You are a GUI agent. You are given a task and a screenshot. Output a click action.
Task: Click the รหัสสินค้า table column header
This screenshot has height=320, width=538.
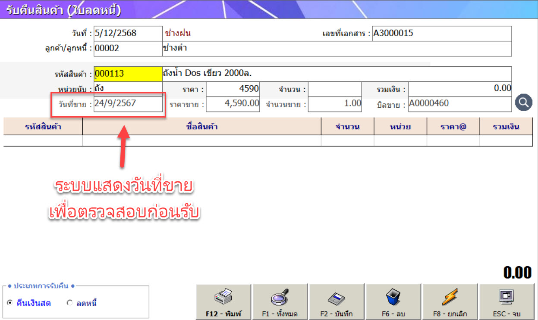tap(43, 127)
